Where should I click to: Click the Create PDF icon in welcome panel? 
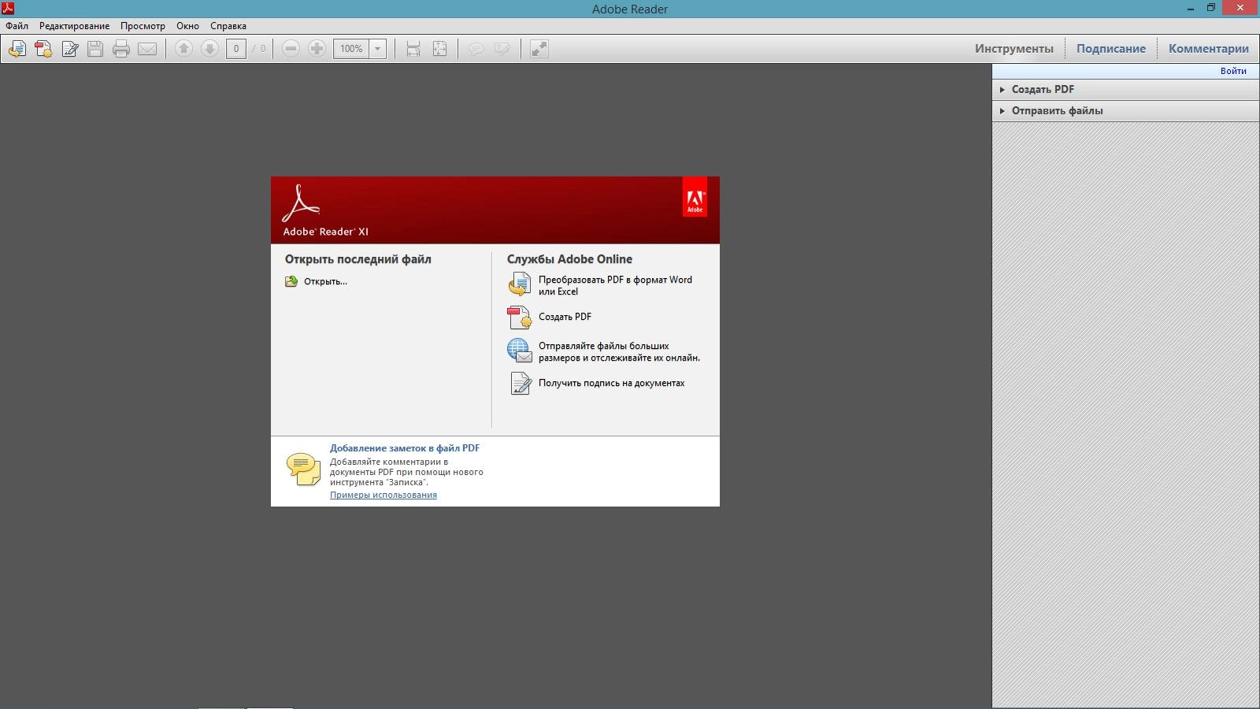tap(519, 317)
